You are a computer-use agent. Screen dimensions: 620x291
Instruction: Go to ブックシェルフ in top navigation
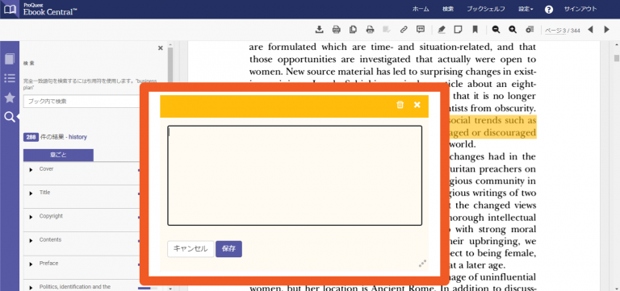click(480, 9)
